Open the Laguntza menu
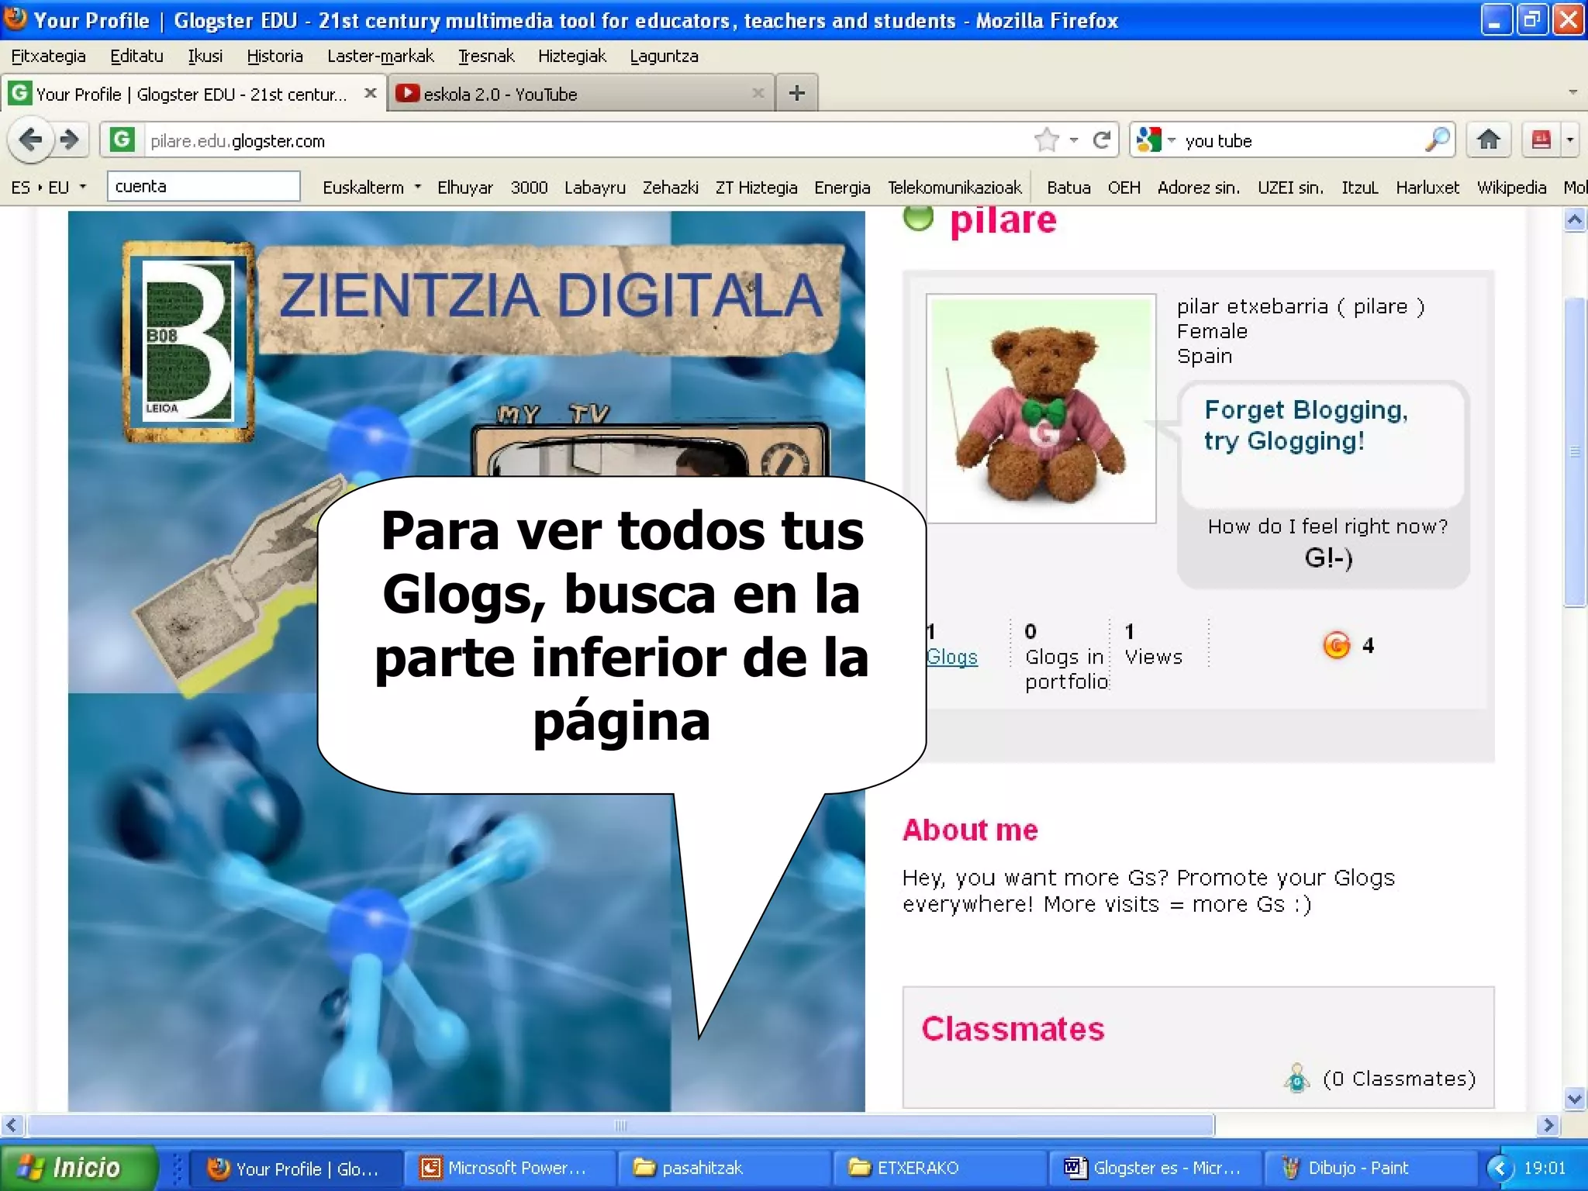The height and width of the screenshot is (1191, 1588). coord(664,56)
